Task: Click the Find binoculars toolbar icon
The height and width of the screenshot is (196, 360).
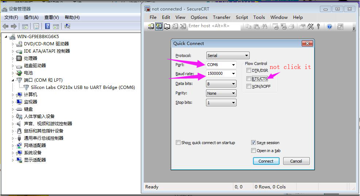Action: tap(265, 26)
